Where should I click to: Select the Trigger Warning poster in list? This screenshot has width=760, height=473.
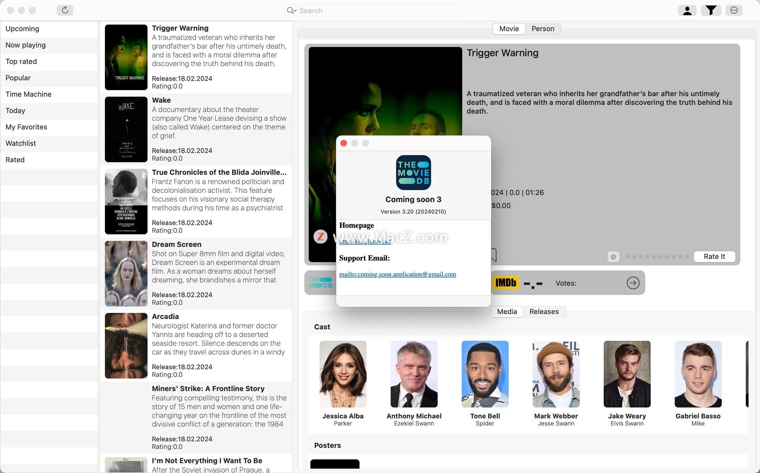click(x=126, y=57)
